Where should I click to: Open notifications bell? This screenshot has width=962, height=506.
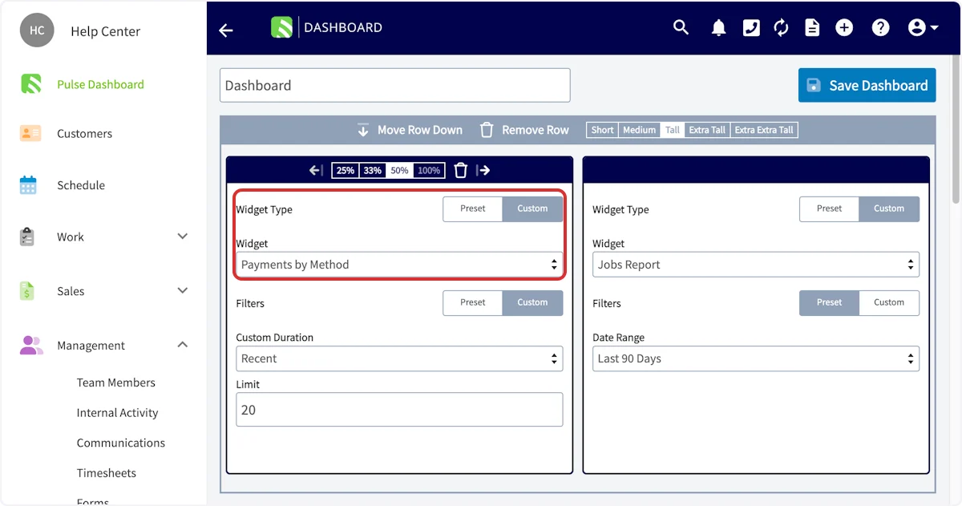719,28
